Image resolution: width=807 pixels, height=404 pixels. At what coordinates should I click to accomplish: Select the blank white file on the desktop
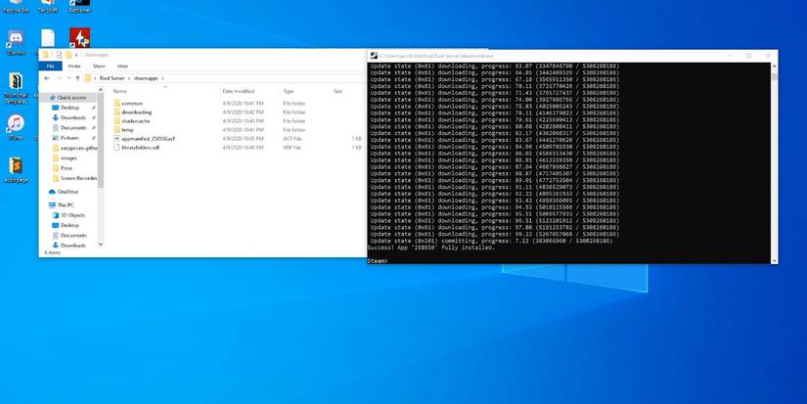[48, 37]
